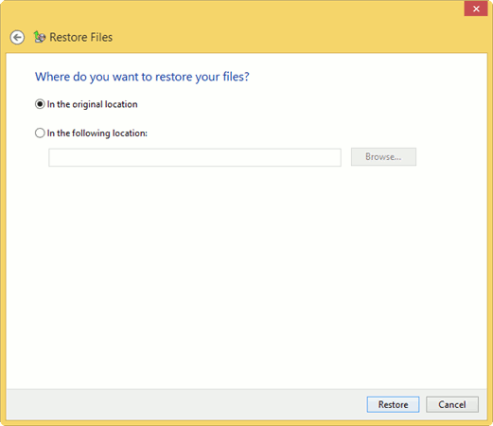Image resolution: width=493 pixels, height=426 pixels.
Task: Click the 'Where do you want to restore your files?' heading
Action: (x=142, y=77)
